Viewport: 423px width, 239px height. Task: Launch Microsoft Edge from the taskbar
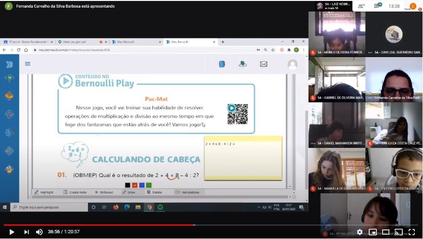[127, 207]
